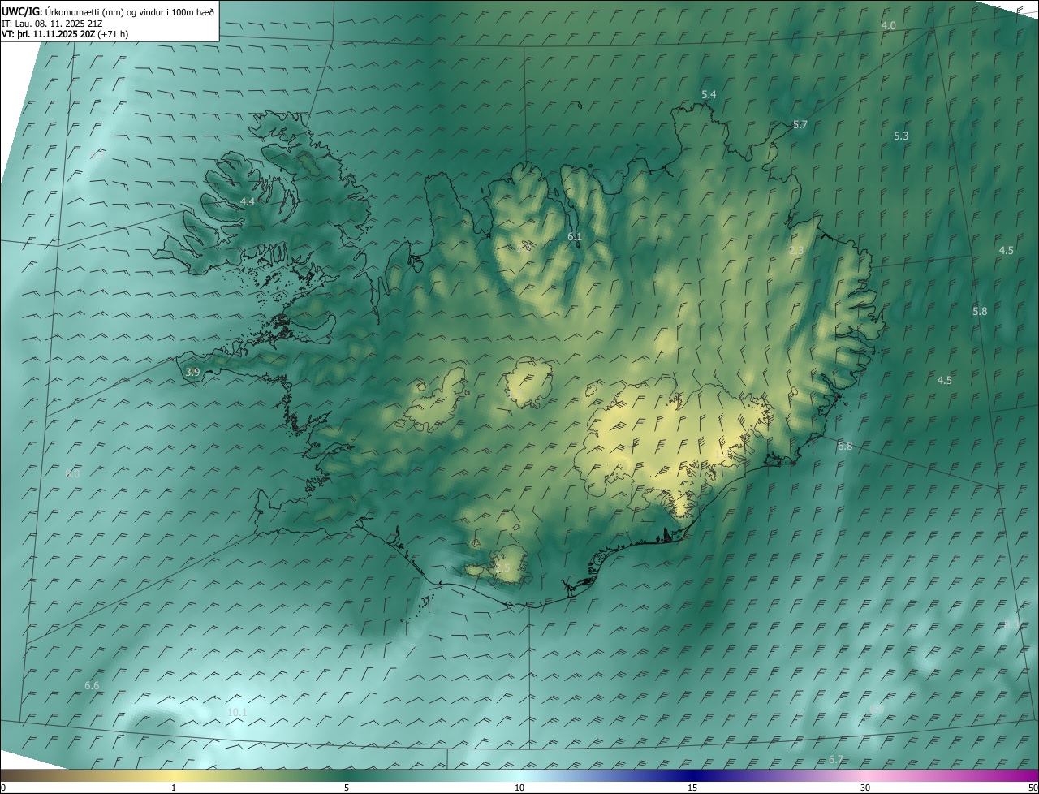Click the 30 tick label on the colorbar
Viewport: 1039px width, 794px height.
865,788
